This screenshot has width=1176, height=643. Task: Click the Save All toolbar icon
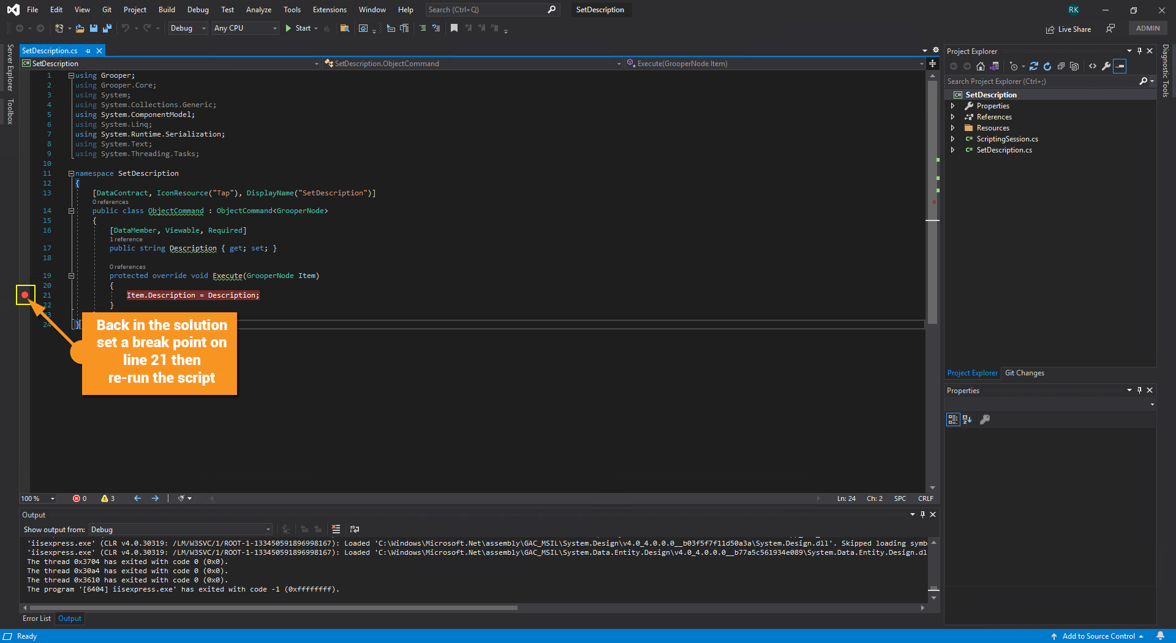[x=107, y=28]
